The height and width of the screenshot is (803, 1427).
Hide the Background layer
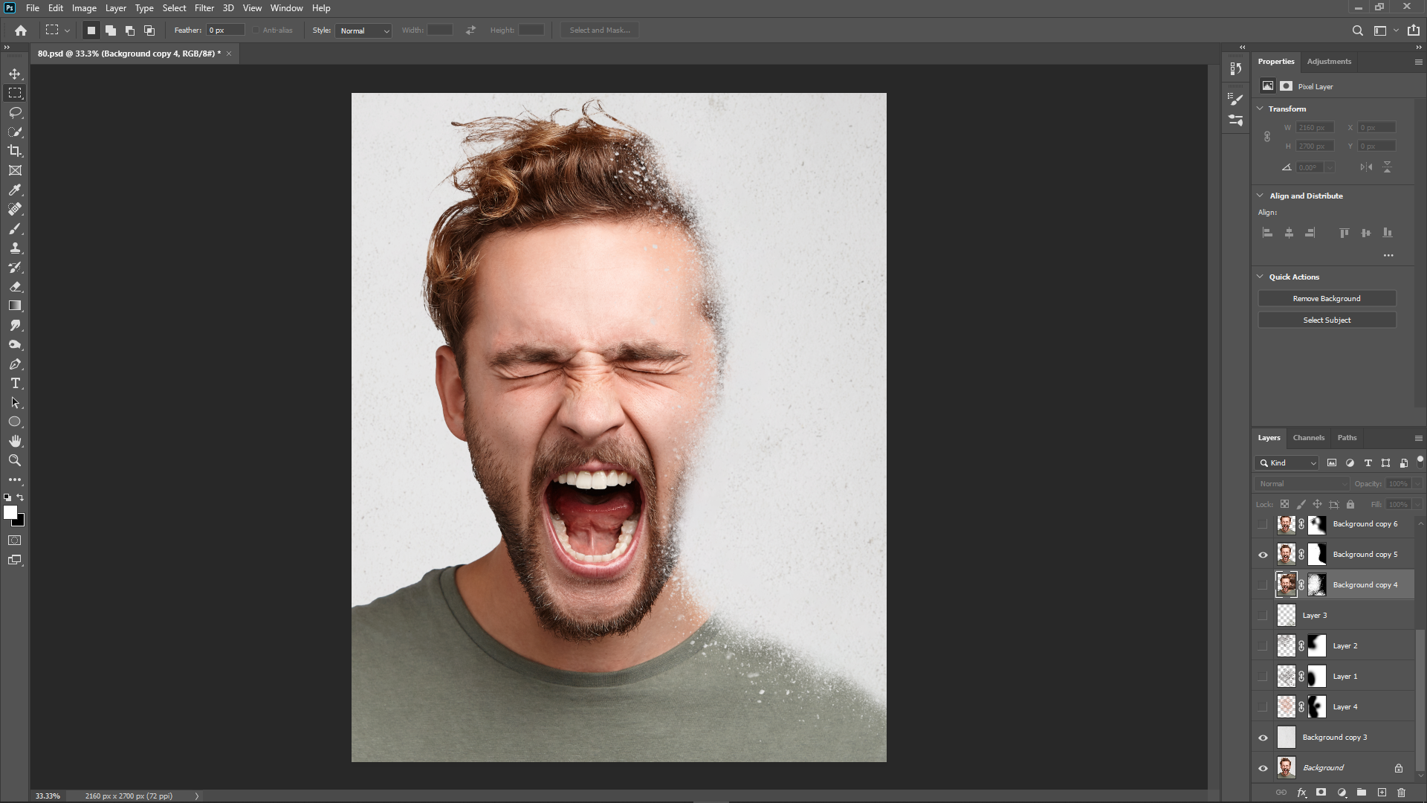1263,768
